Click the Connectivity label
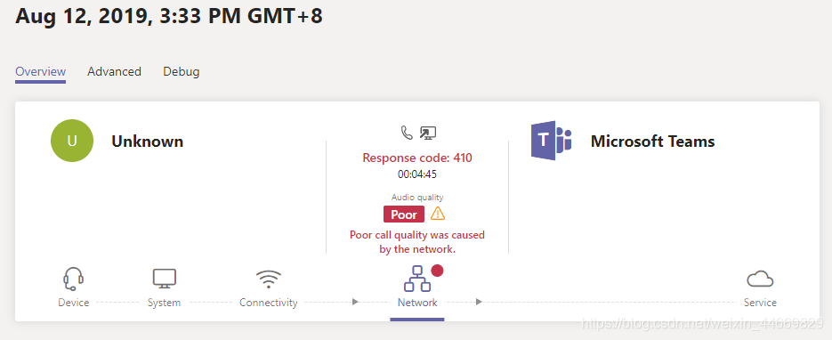 tap(269, 303)
